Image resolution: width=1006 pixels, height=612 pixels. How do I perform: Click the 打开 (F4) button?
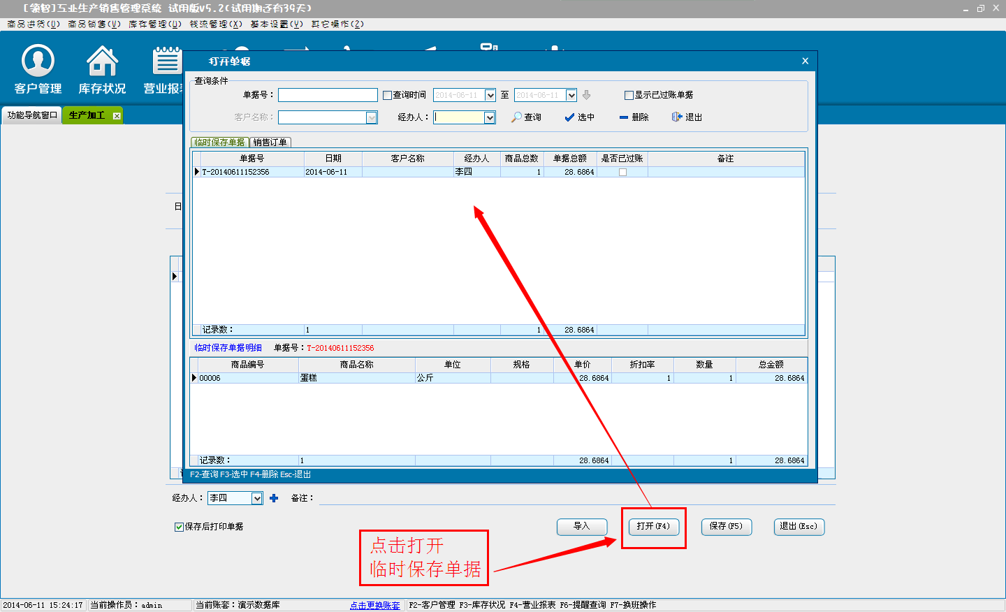[653, 526]
